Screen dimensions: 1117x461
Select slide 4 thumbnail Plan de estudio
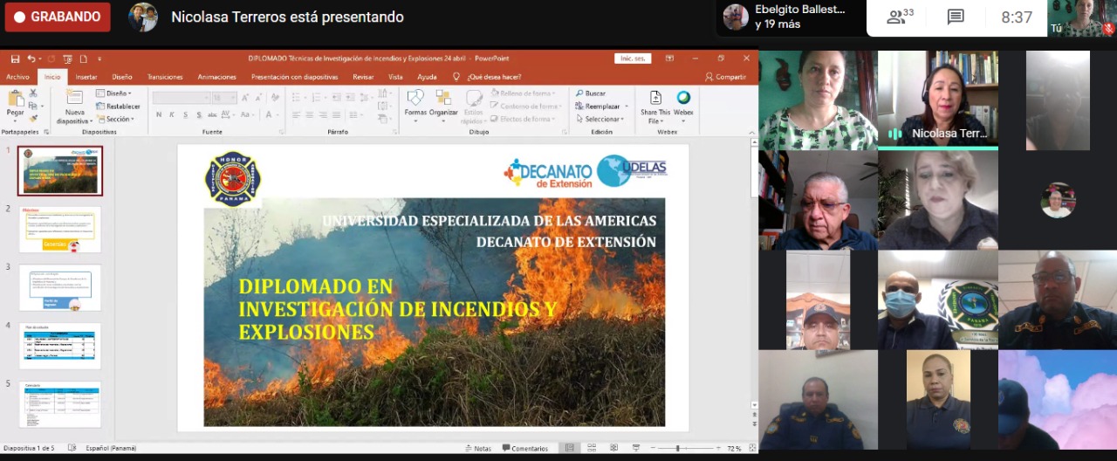(60, 346)
